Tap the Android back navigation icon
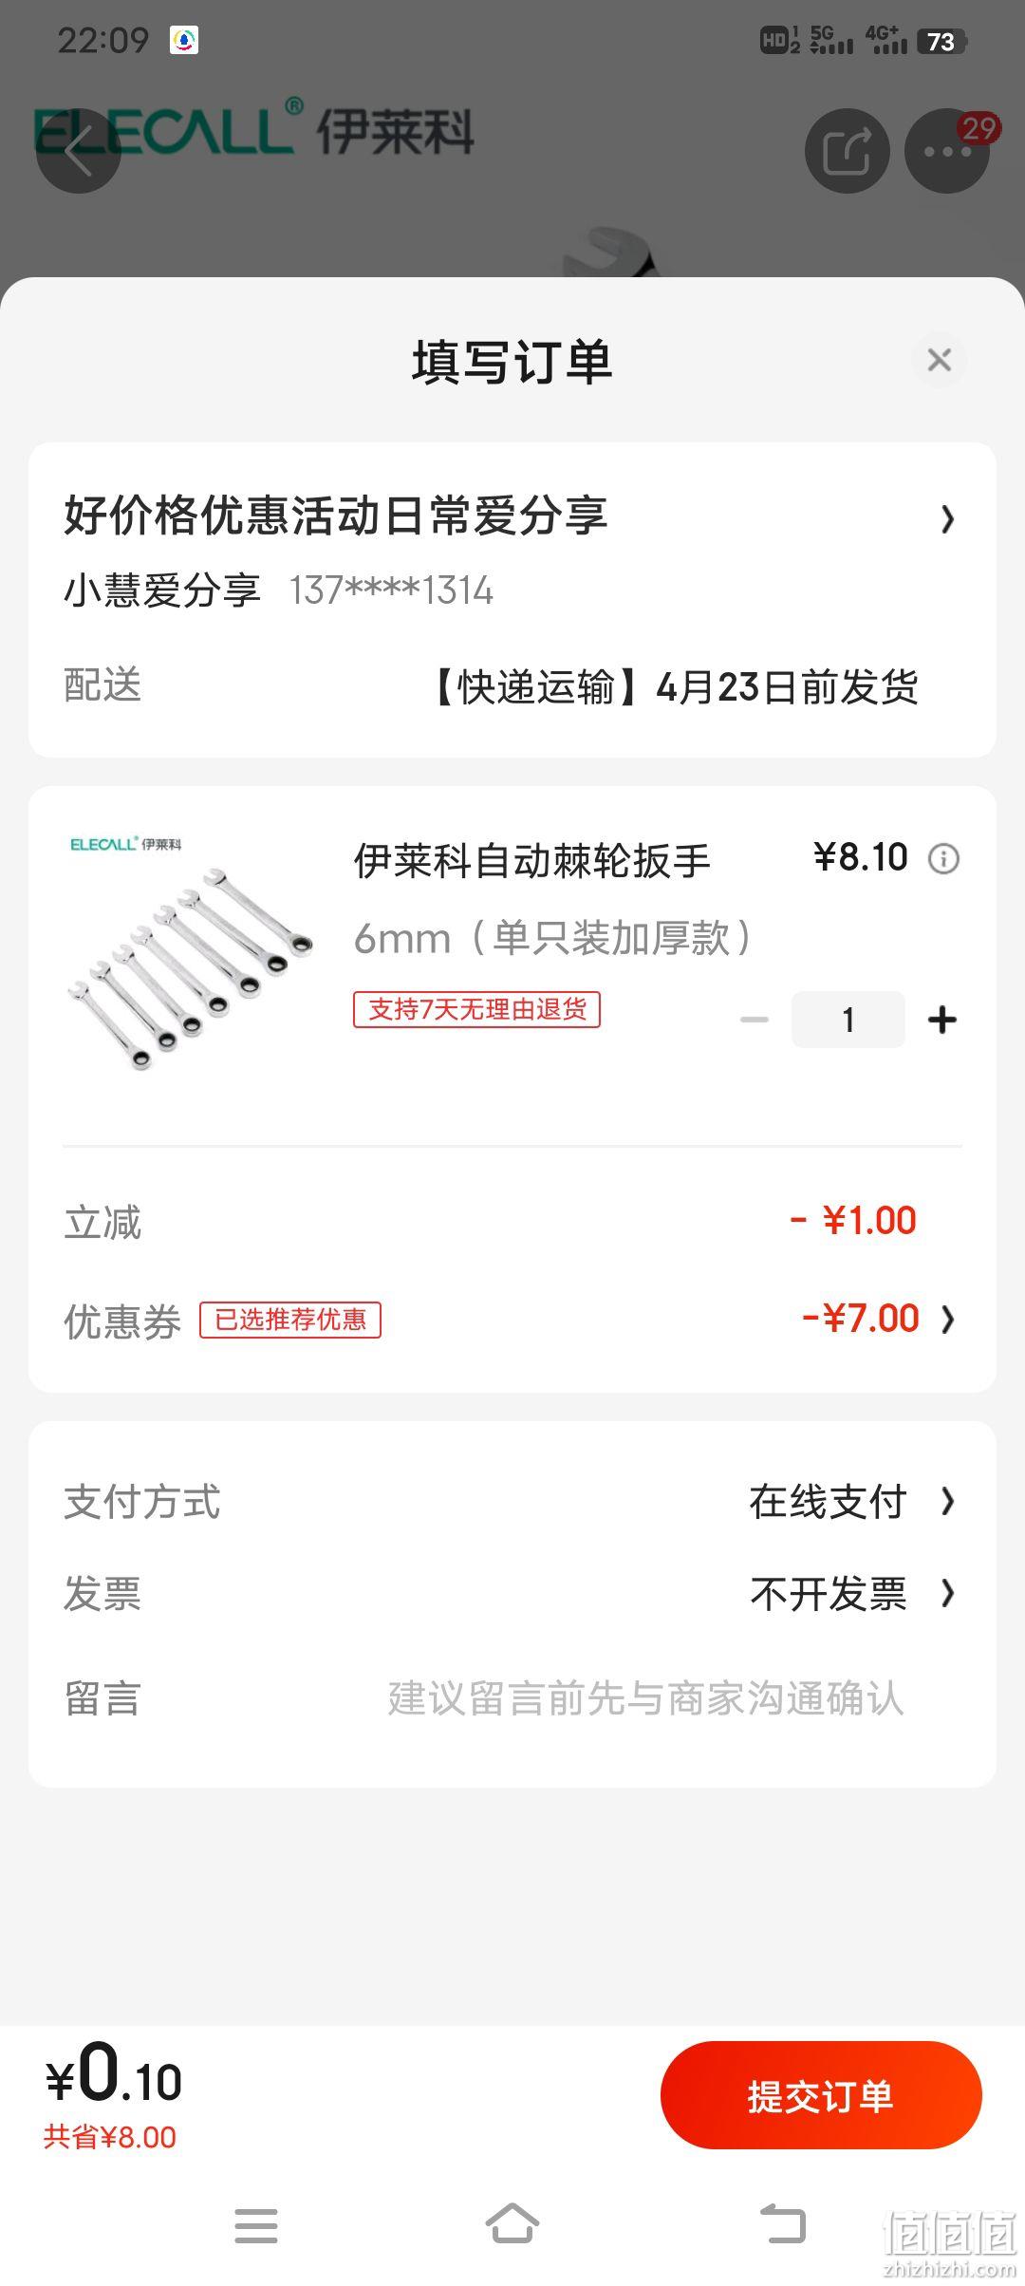 click(x=783, y=2224)
